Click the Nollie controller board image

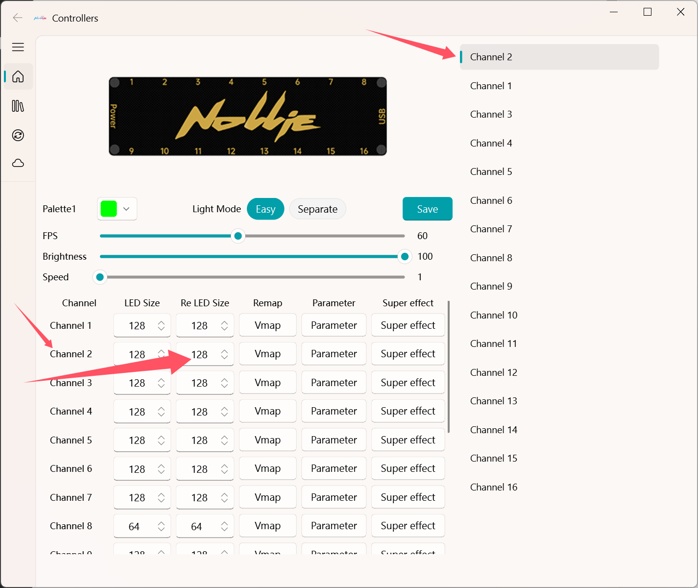click(247, 117)
